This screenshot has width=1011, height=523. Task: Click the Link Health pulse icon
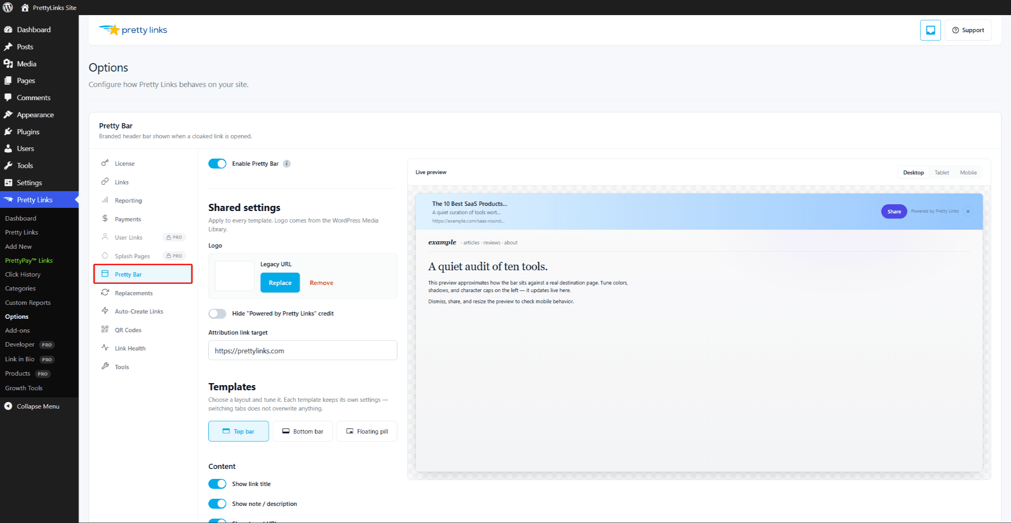(105, 348)
